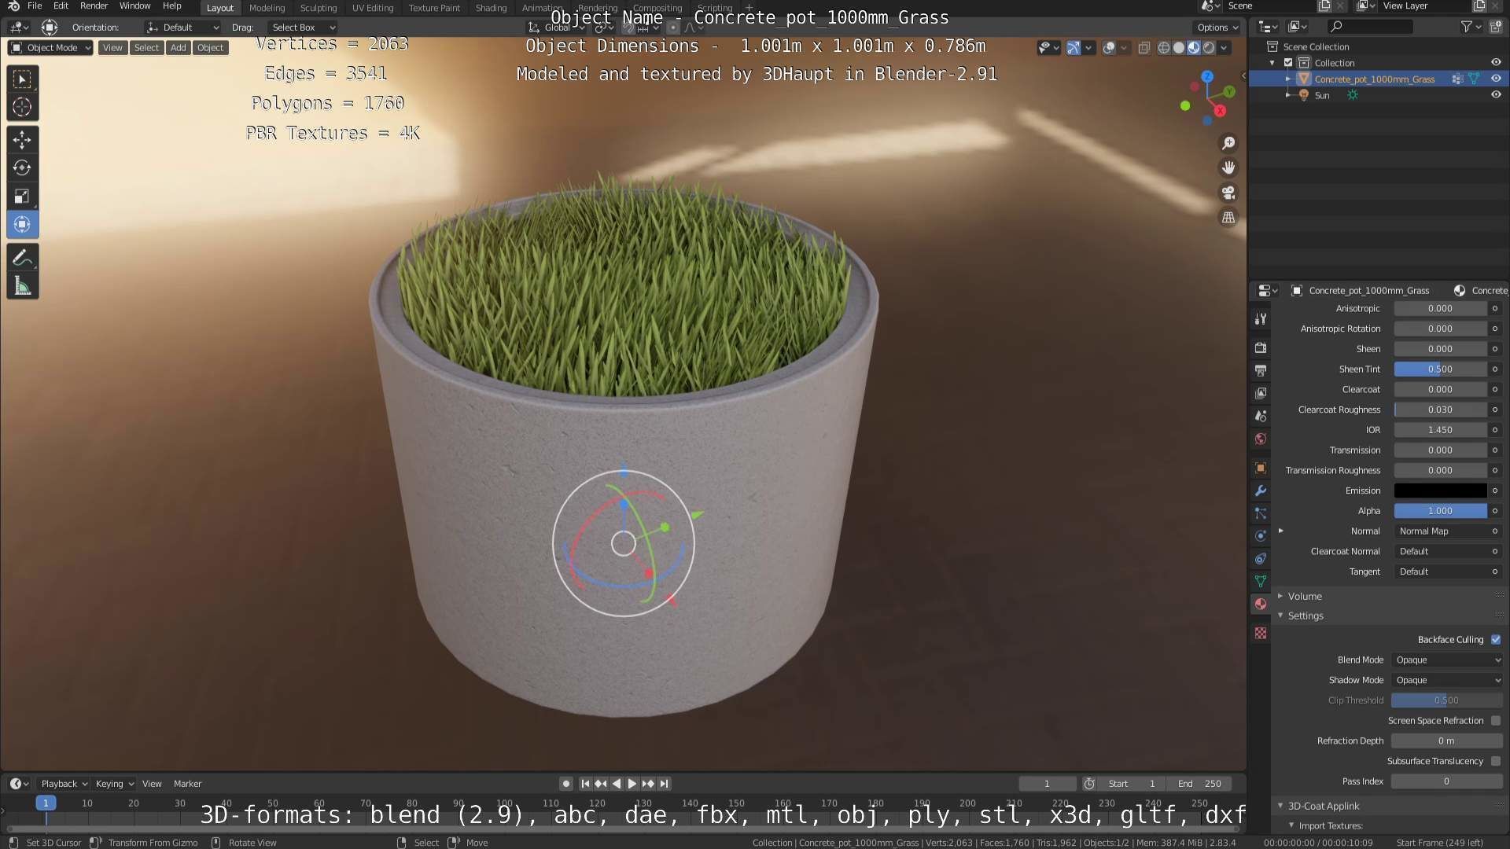Enable Subsurface Translucency checkbox
The image size is (1510, 849).
coord(1496,761)
